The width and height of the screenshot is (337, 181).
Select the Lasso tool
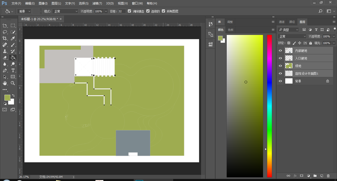click(x=5, y=32)
